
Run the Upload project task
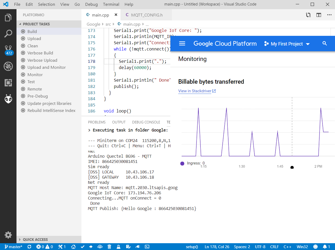tap(49, 38)
